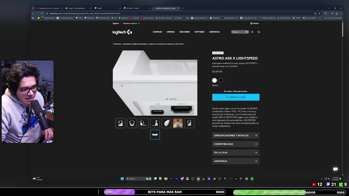Open Discord from the taskbar
The image size is (349, 196).
tap(182, 179)
